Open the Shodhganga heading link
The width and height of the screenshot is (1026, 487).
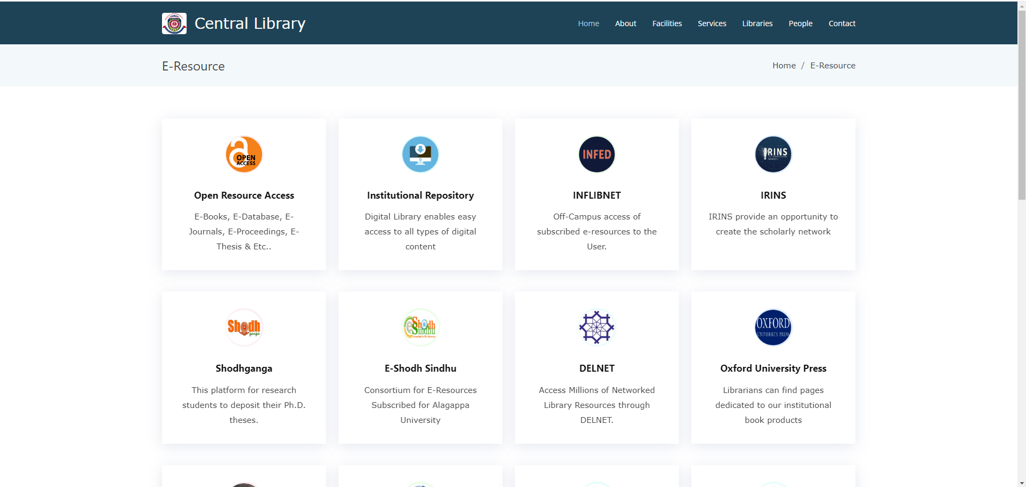244,368
